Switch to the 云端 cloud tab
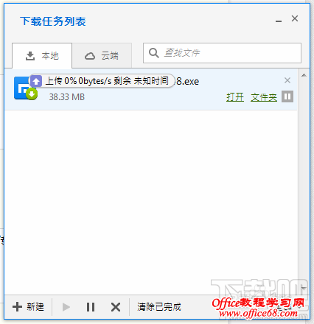The image size is (314, 324). coord(102,56)
